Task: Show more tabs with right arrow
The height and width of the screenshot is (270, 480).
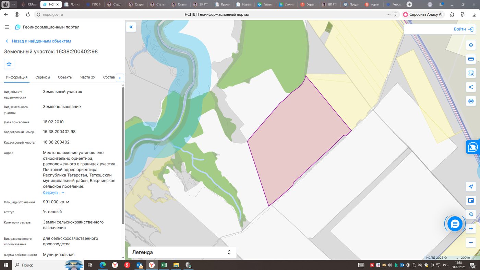Action: (x=120, y=78)
